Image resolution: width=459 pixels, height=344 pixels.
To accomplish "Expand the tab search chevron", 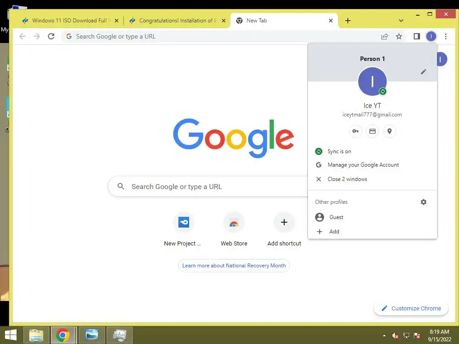I will pyautogui.click(x=401, y=21).
